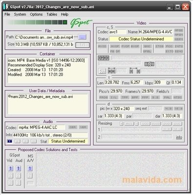Click the GSpot logo
193x195 pixels.
(x=81, y=23)
